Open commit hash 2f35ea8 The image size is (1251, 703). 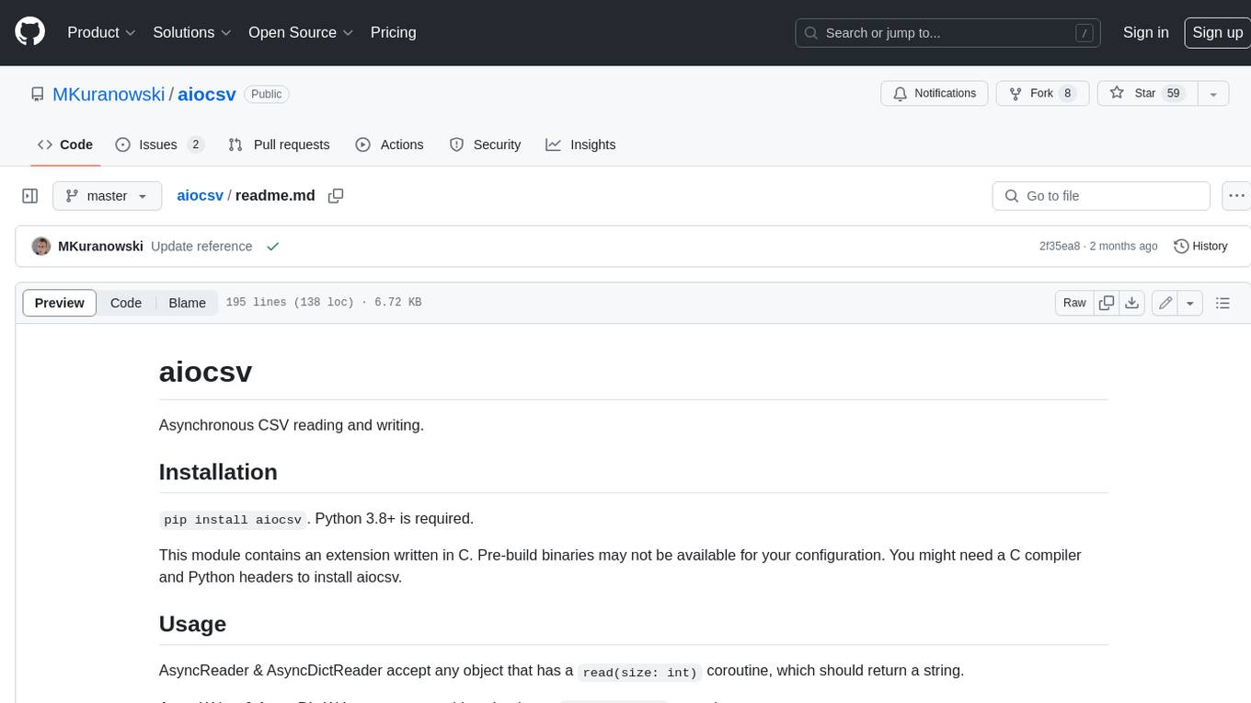click(1060, 246)
